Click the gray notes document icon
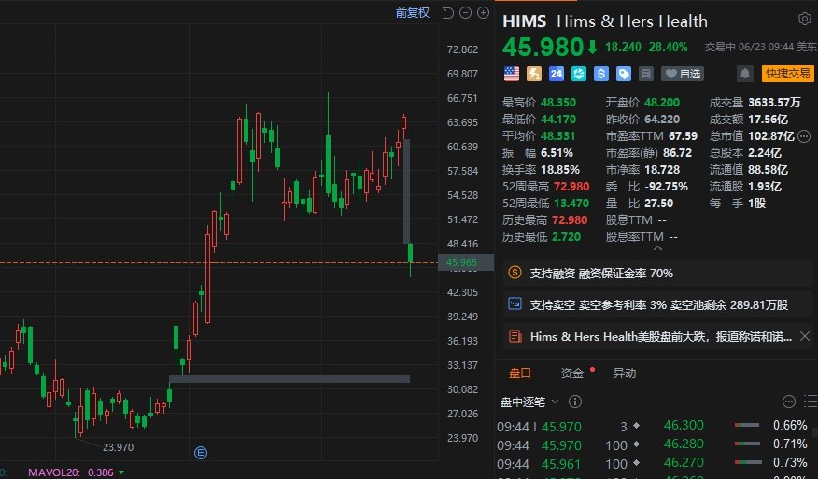818x479 pixels. click(646, 74)
